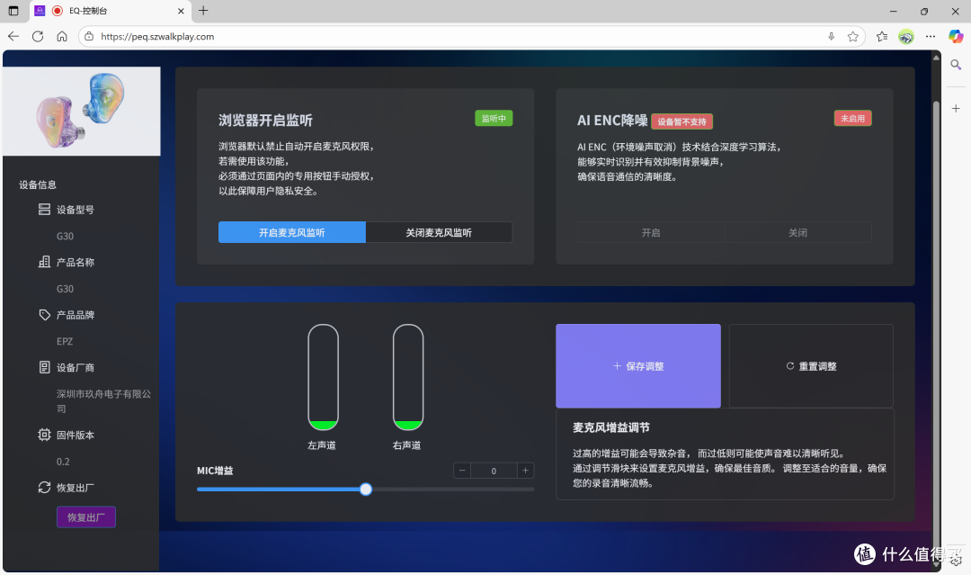Click the 麦克风增益调节 heading
This screenshot has width=971, height=575.
[x=611, y=427]
